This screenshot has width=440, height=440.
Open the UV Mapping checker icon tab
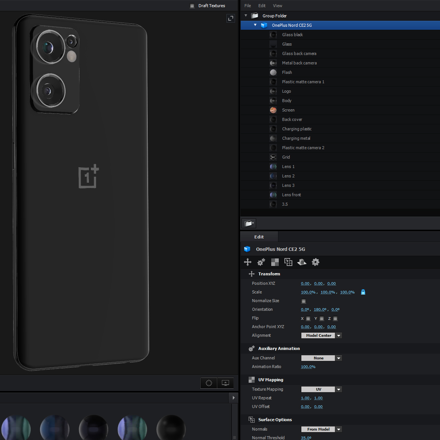[275, 262]
